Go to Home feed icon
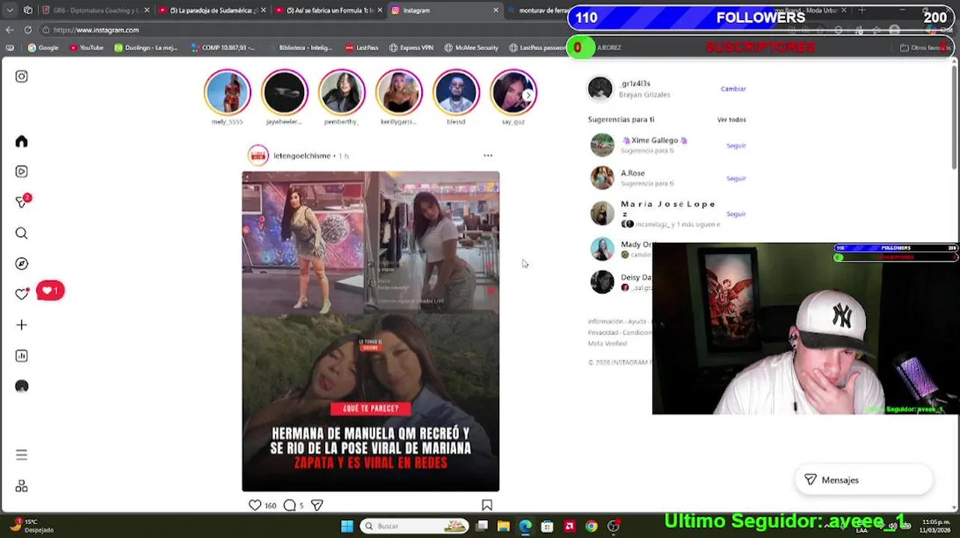The height and width of the screenshot is (538, 960). pyautogui.click(x=22, y=141)
